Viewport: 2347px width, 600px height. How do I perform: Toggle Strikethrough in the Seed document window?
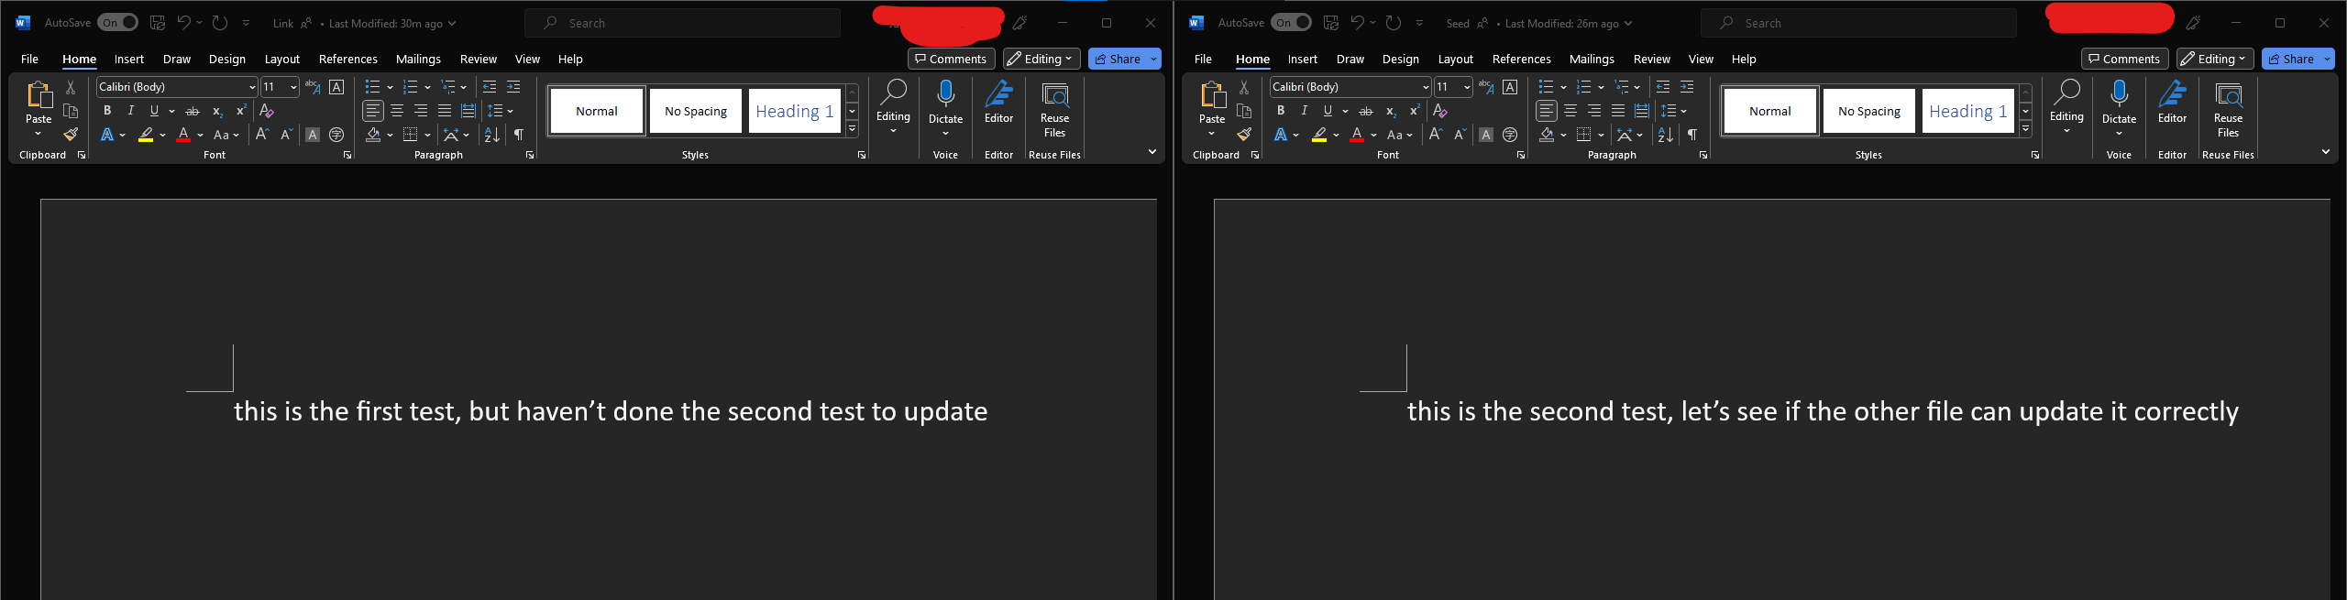1366,111
